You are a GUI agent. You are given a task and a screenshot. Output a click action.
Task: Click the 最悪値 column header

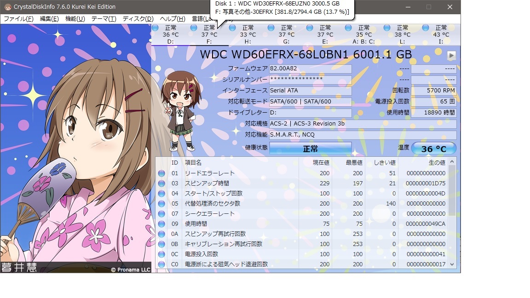coord(348,162)
